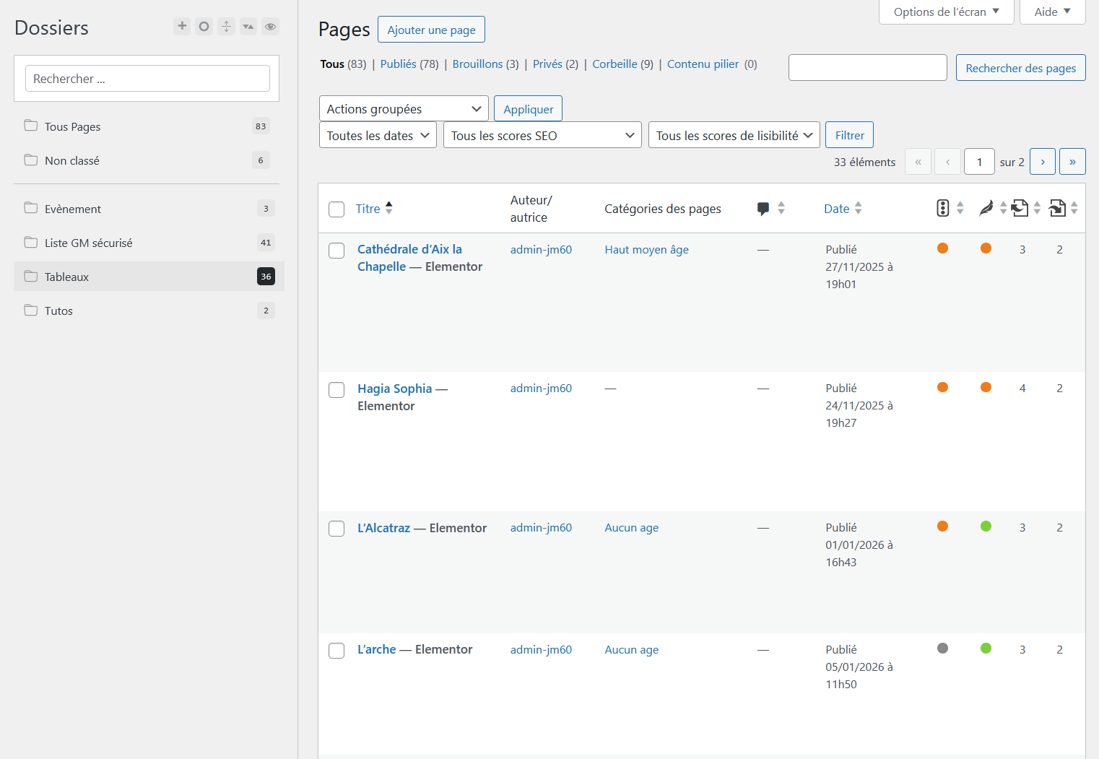Select the L'Alcatraz row checkbox

[336, 529]
